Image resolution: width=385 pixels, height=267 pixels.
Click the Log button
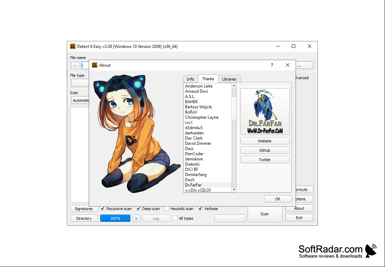coord(156,218)
